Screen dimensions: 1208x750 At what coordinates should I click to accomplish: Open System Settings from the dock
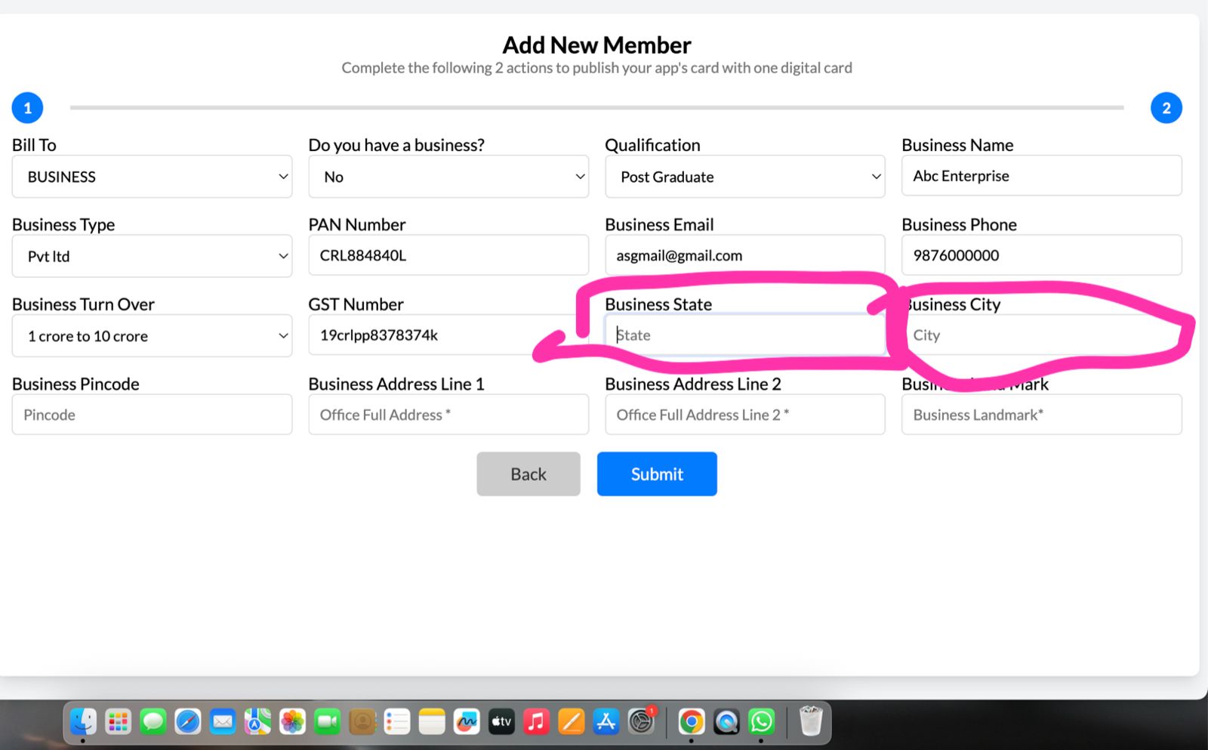pos(641,722)
